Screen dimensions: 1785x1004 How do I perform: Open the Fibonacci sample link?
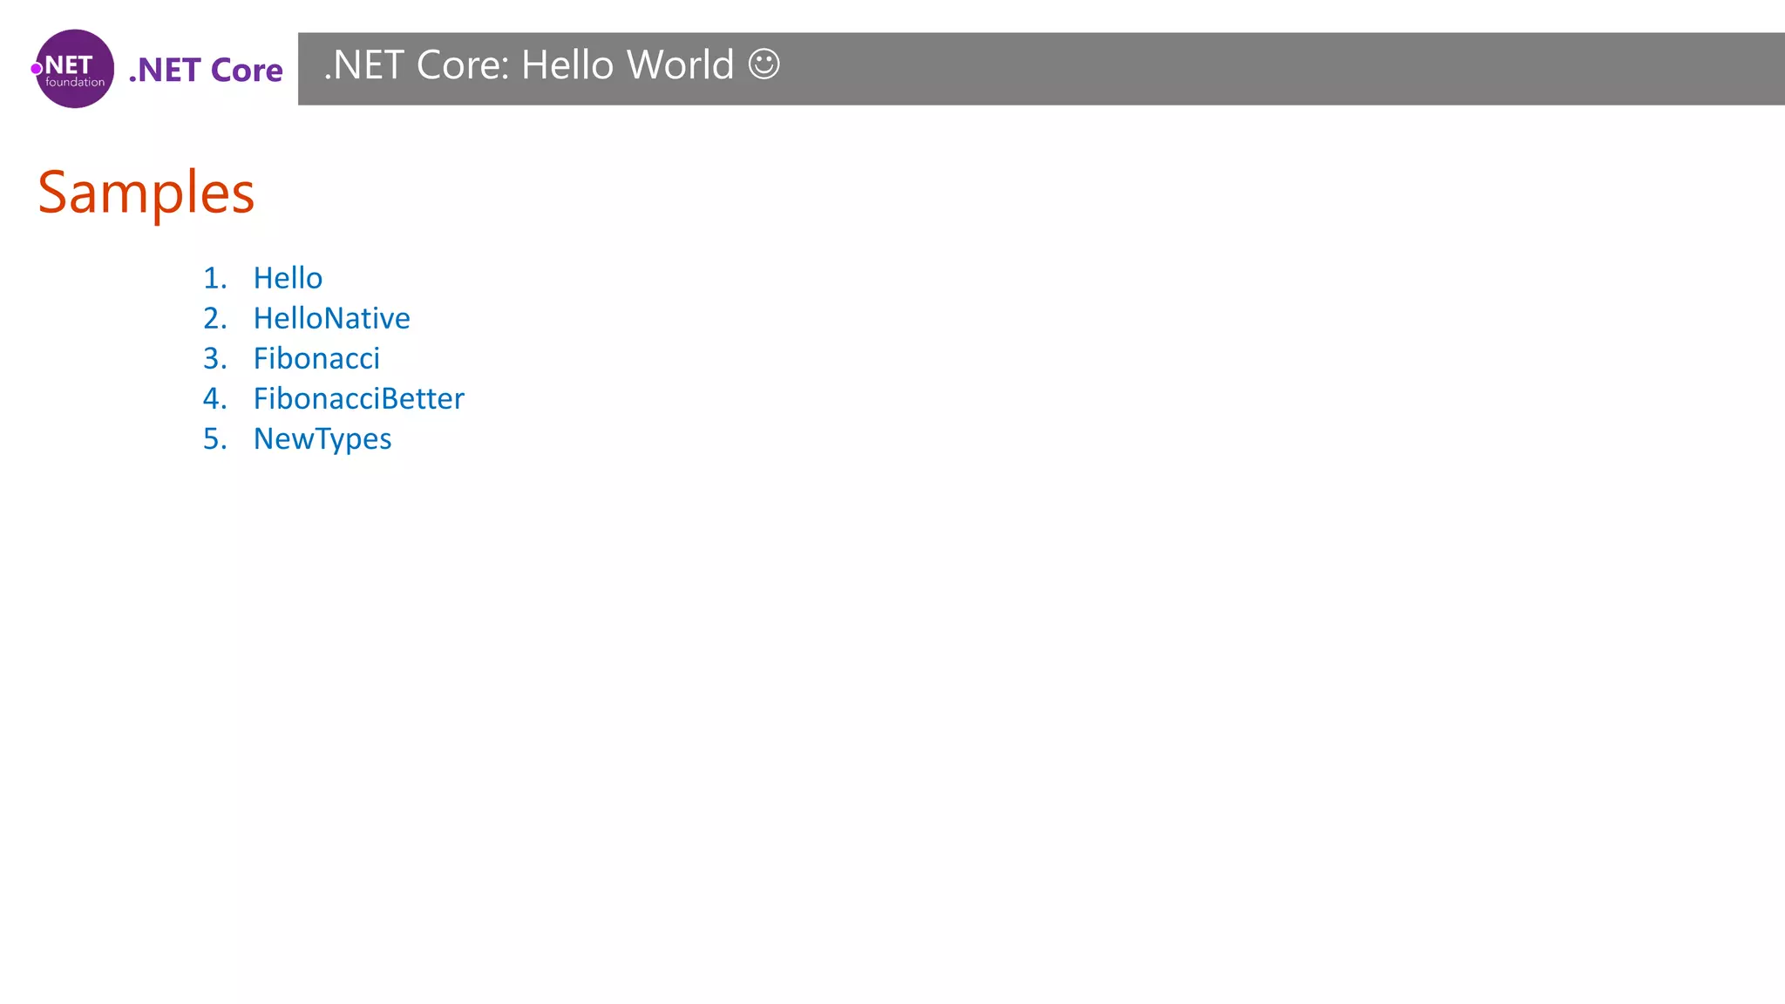point(316,358)
